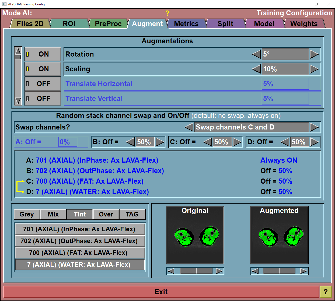Image resolution: width=335 pixels, height=301 pixels.
Task: Increase the Rotation value with right arrow
Action: pyautogui.click(x=314, y=54)
